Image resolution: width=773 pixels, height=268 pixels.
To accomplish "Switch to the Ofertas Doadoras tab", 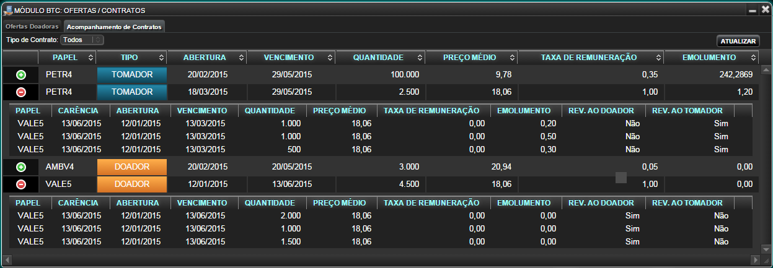I will pos(32,27).
